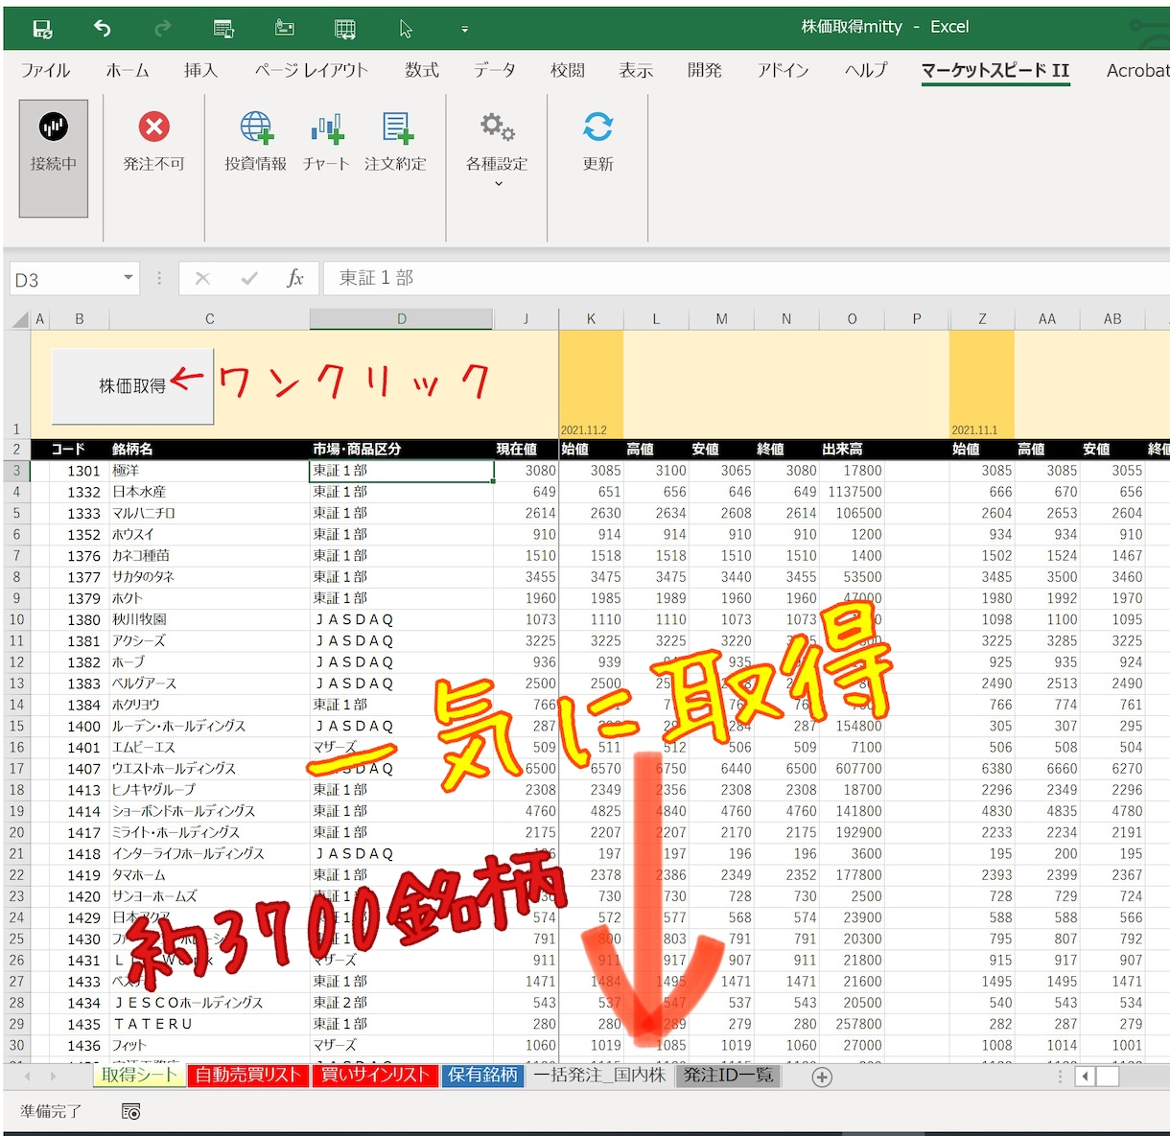This screenshot has height=1136, width=1170.
Task: Select column D header
Action: (x=401, y=319)
